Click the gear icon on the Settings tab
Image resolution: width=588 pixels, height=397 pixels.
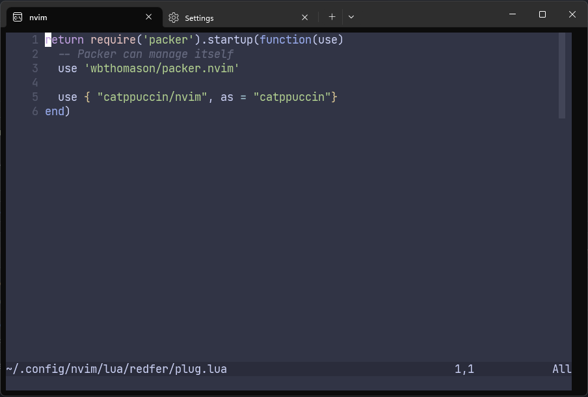coord(174,18)
